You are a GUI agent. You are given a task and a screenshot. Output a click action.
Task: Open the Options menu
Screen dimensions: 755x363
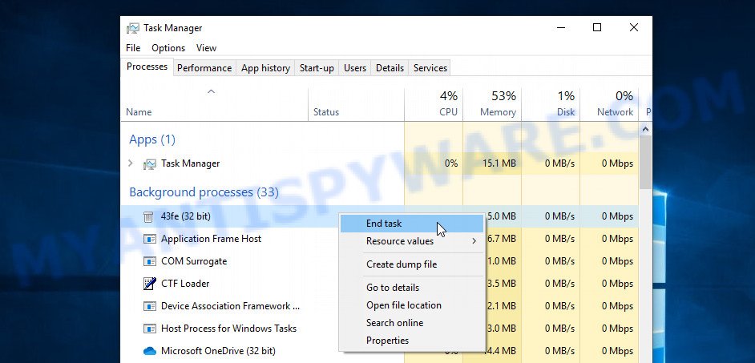tap(168, 48)
